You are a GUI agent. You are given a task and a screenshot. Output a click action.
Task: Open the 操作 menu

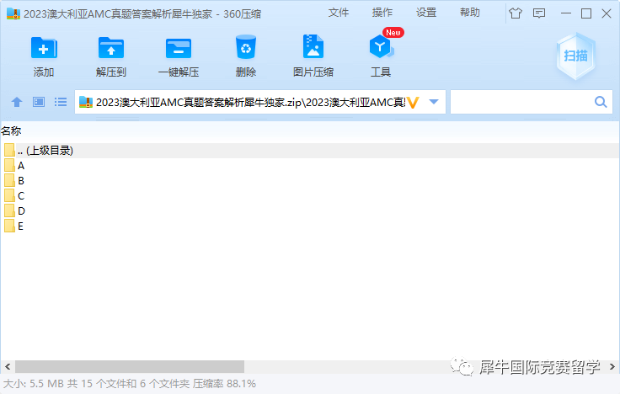click(382, 13)
